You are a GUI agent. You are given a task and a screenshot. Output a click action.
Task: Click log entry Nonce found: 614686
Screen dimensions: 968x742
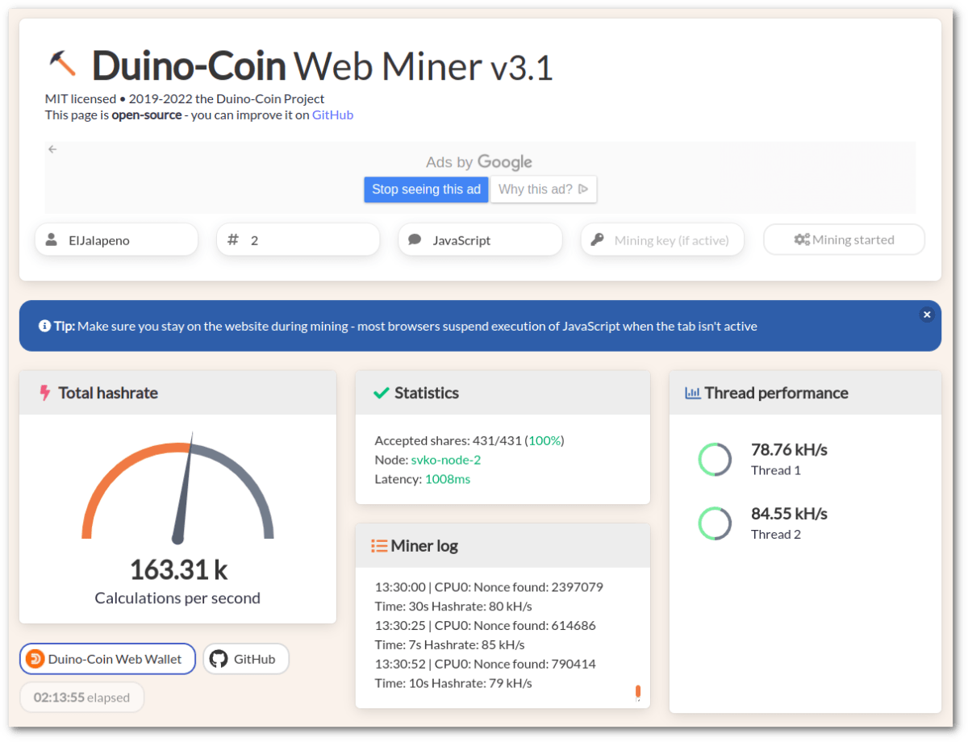[x=485, y=625]
